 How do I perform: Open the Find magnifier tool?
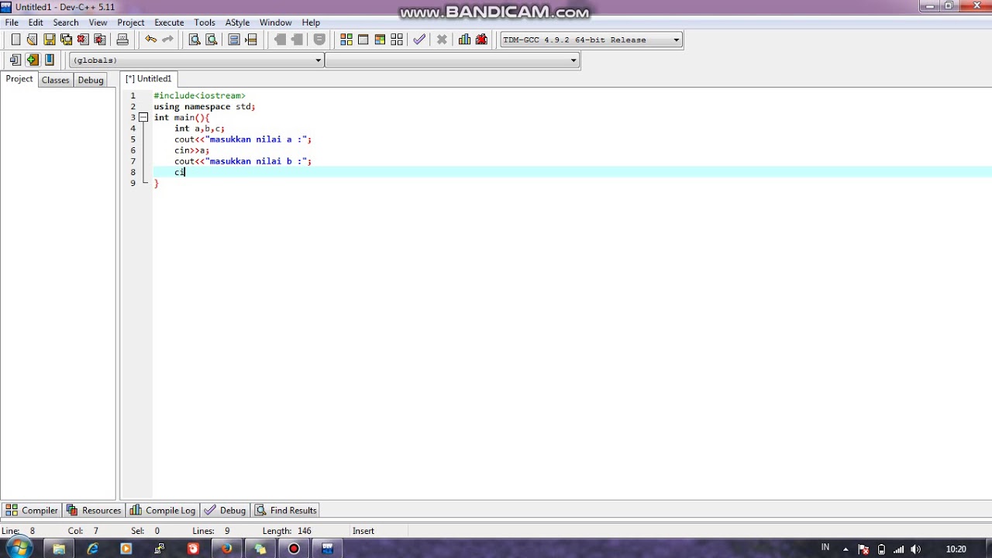coord(195,40)
